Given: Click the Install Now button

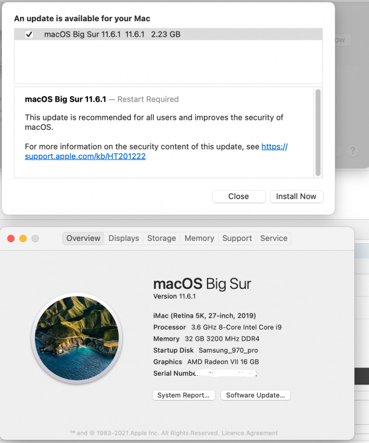Looking at the screenshot, I should tap(296, 196).
